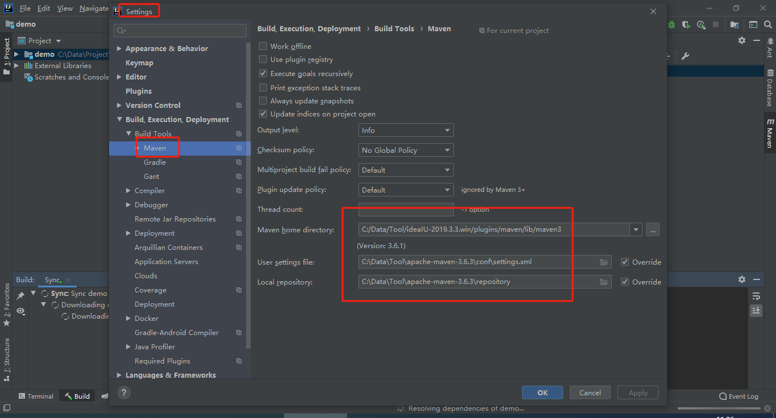Enable the Use plugin registry checkbox
This screenshot has width=776, height=418.
click(263, 59)
